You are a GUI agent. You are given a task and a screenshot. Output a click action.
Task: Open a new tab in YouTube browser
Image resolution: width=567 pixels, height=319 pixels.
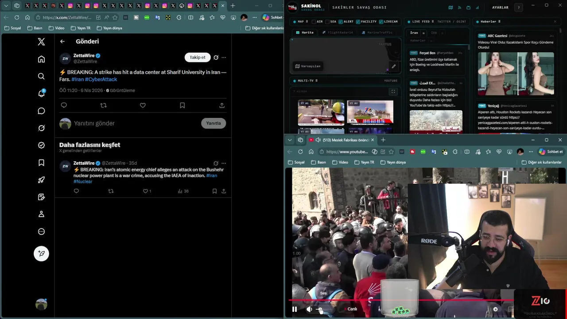click(383, 140)
